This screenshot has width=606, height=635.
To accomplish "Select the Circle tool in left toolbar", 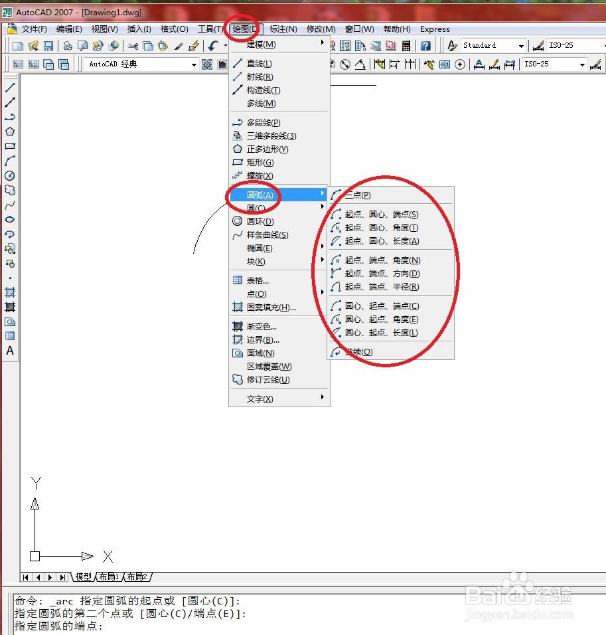I will pos(10,176).
